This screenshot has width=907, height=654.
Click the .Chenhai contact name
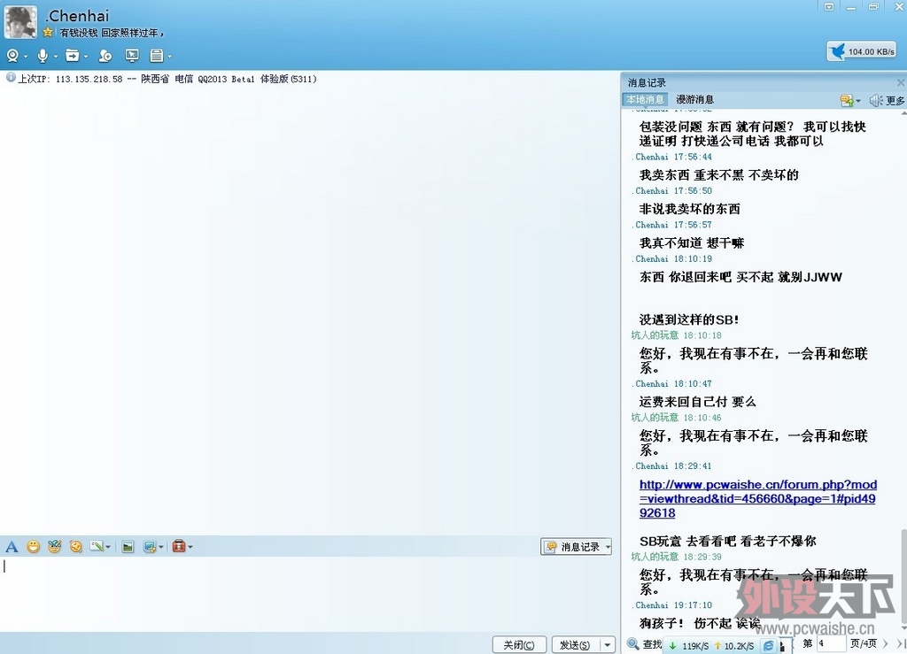pos(77,16)
